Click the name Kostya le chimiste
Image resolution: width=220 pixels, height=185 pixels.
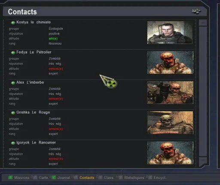34,22
